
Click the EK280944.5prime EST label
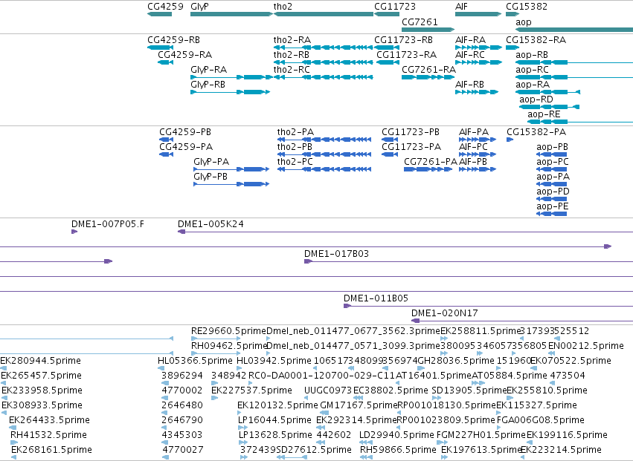40,361
